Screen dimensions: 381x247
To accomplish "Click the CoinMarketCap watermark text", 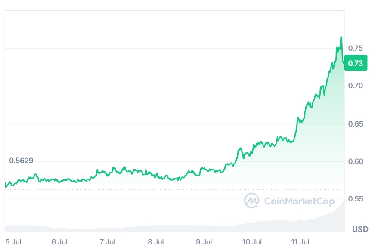I will click(x=295, y=201).
